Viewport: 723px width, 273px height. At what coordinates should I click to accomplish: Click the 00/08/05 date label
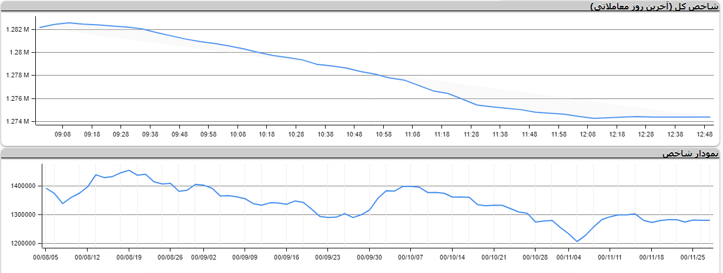45,256
